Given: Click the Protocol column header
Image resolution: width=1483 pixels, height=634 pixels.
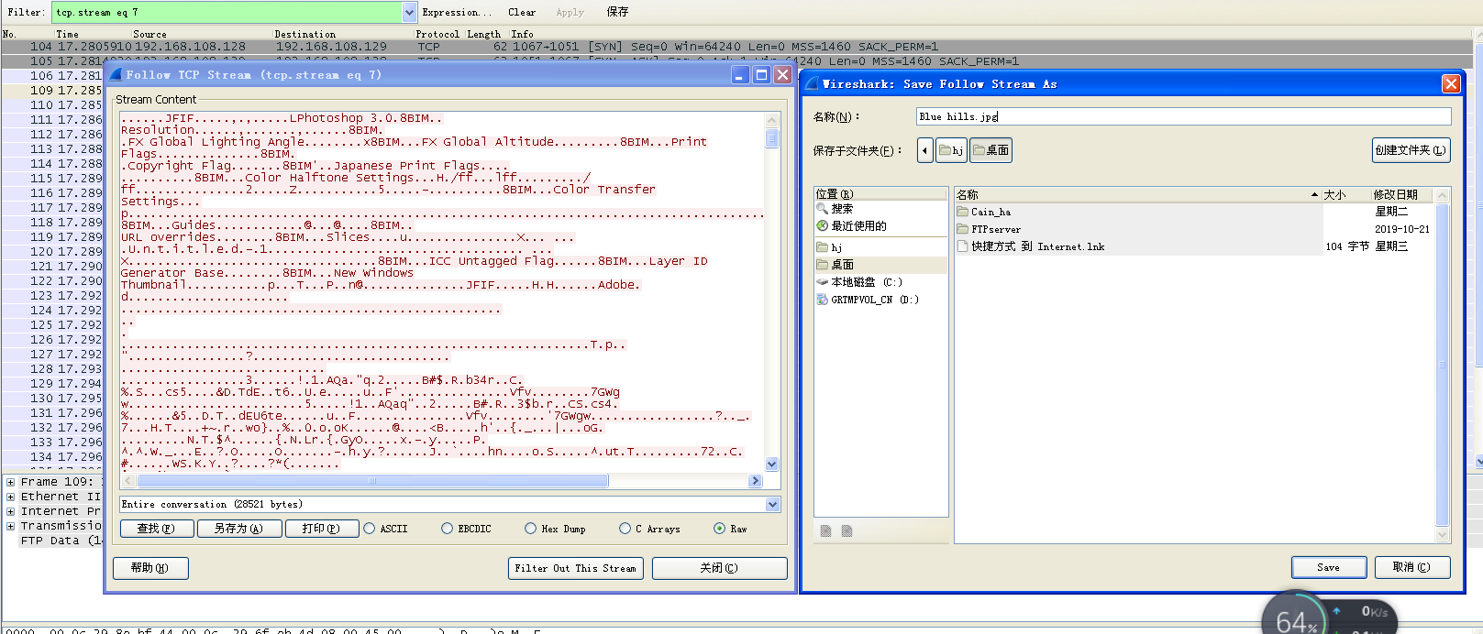Looking at the screenshot, I should (x=437, y=34).
